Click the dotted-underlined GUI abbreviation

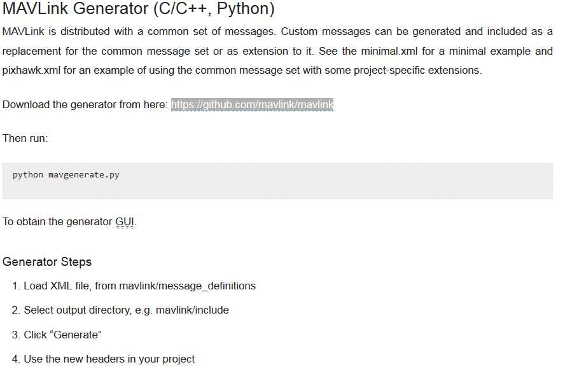[x=125, y=222]
